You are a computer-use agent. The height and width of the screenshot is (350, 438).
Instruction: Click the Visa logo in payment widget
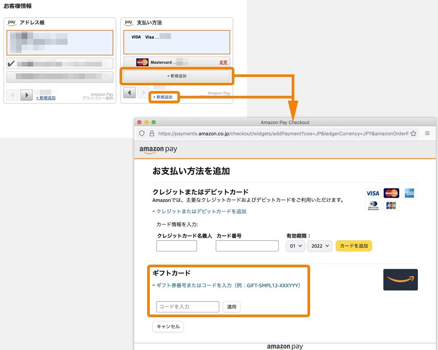pyautogui.click(x=136, y=37)
